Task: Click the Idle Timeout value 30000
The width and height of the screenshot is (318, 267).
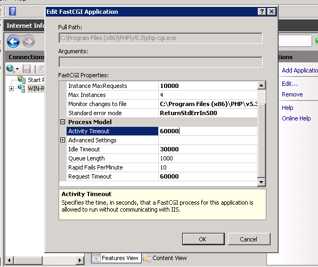Action: (x=208, y=149)
